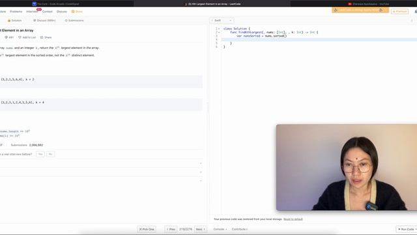The height and width of the screenshot is (235, 417).
Task: Click the Run Code button
Action: 407,229
